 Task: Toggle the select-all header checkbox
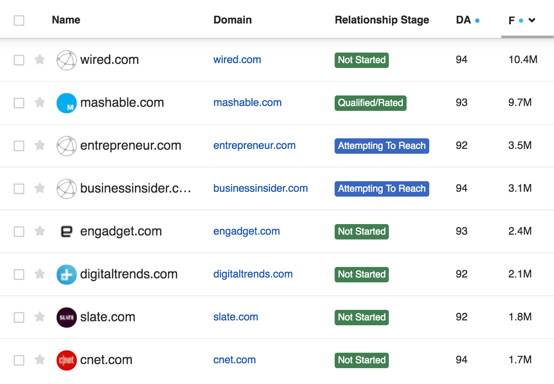pos(19,20)
